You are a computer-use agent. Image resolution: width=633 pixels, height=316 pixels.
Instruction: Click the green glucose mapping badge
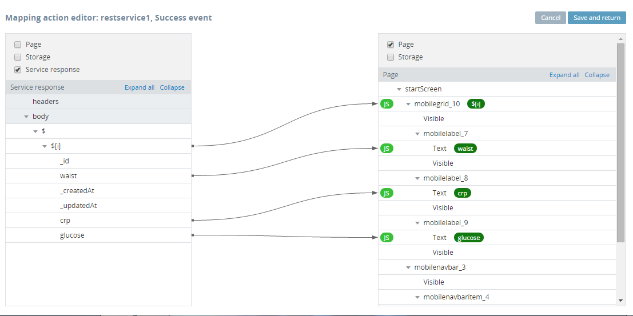coord(469,238)
